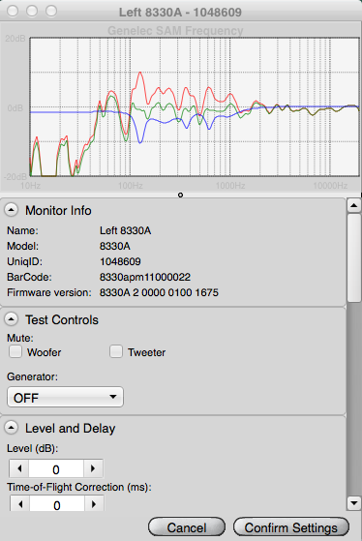Increase Level dB with right arrow

coord(93,468)
